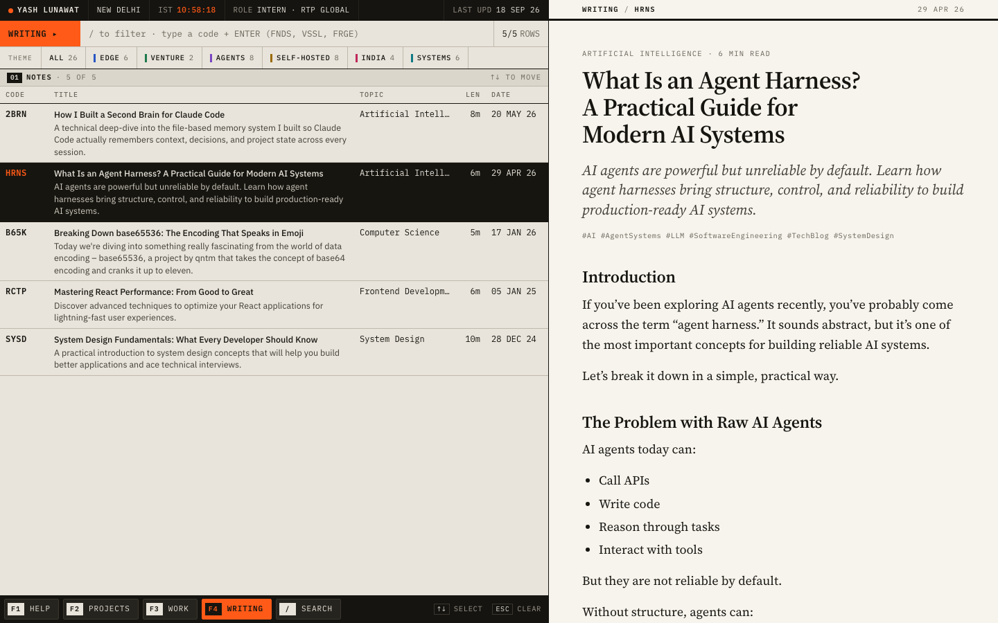Viewport: 998px width, 623px height.
Task: Focus the filter code input field
Action: 287,34
